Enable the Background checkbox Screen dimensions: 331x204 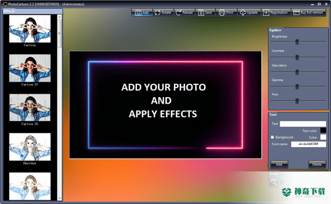273,137
